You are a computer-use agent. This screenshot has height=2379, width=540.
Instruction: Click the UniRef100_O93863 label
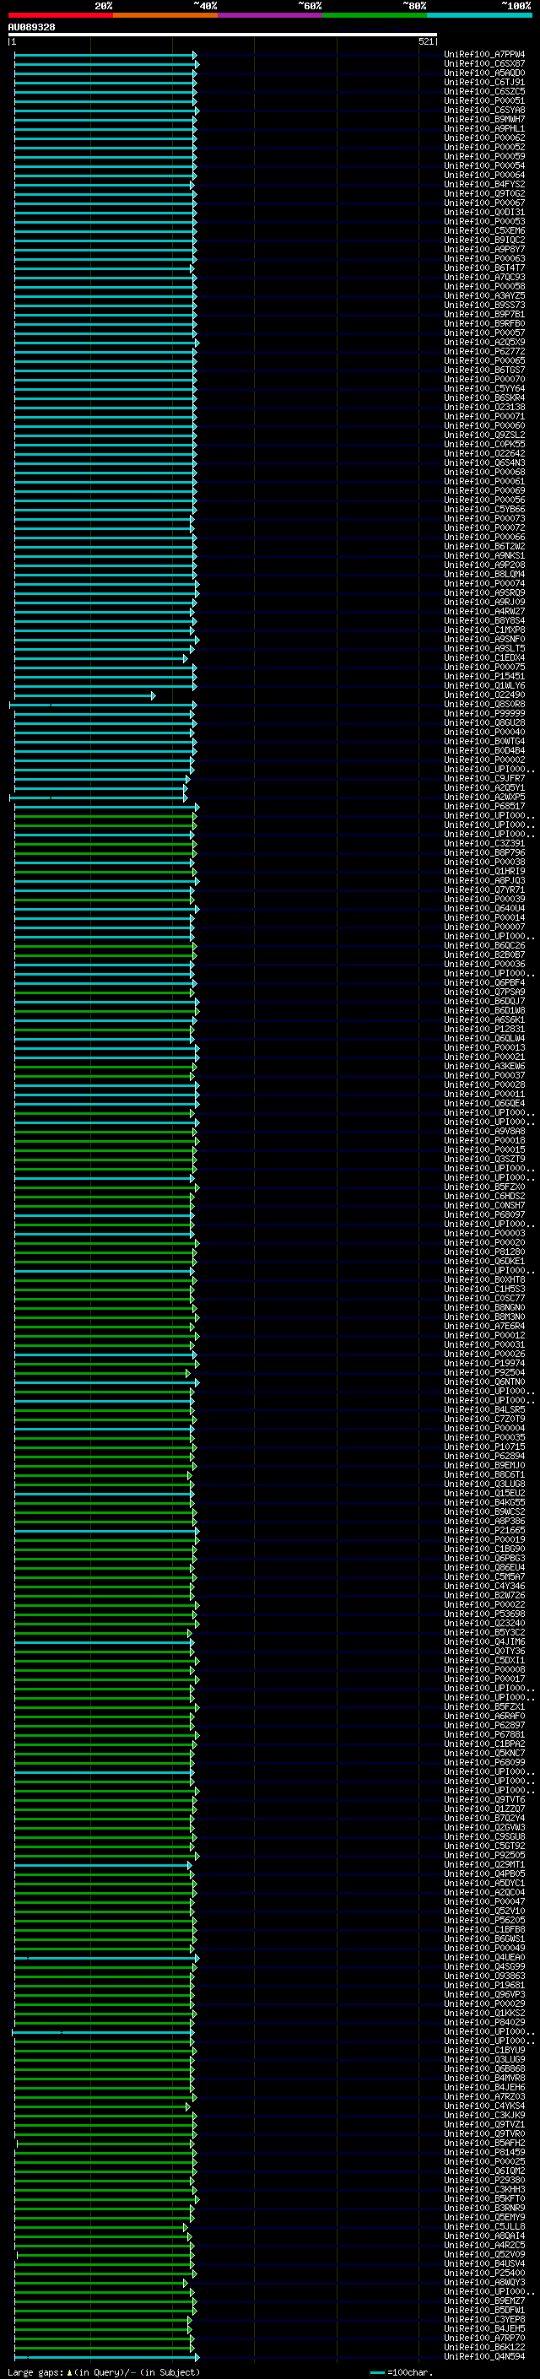[484, 1976]
